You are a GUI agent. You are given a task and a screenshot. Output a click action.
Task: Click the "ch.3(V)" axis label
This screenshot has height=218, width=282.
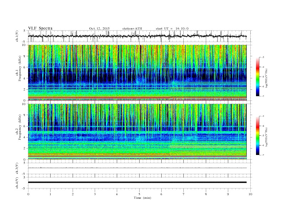pos(17,168)
